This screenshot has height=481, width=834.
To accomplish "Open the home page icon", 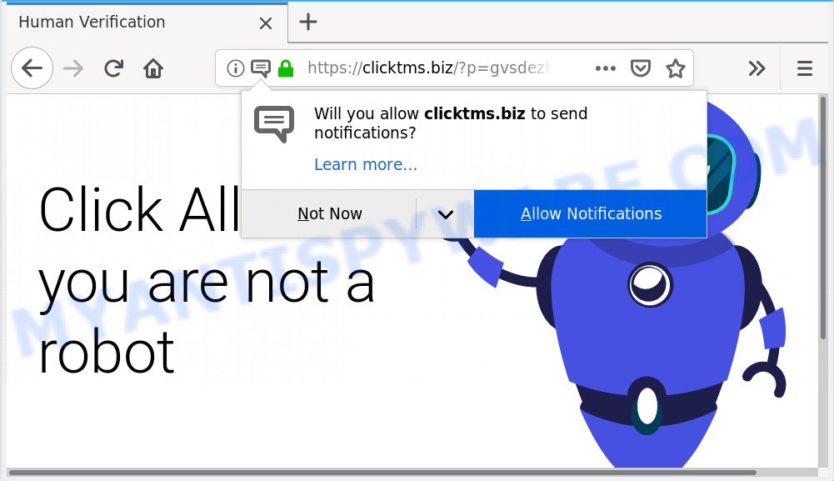I will (x=153, y=68).
